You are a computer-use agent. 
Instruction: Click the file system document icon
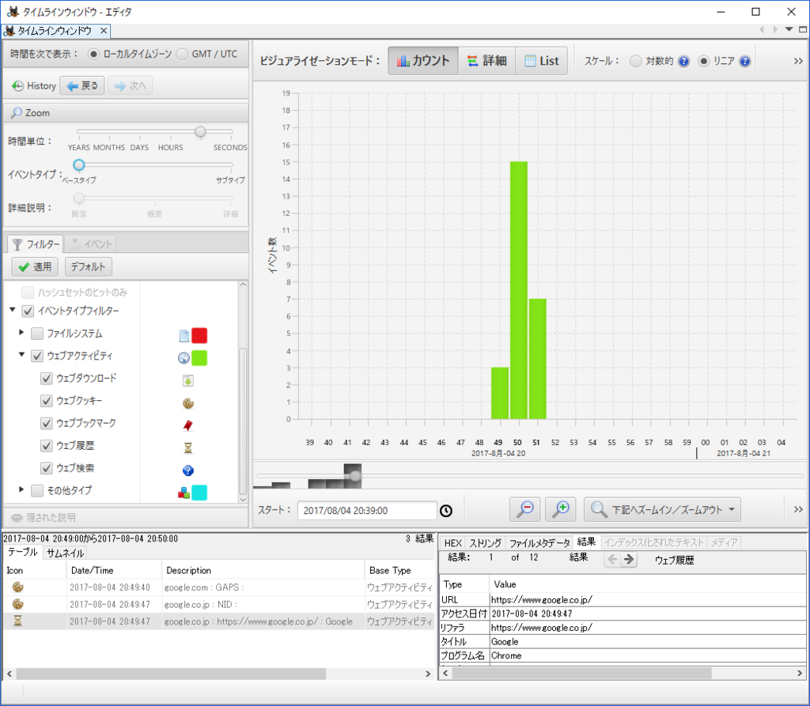184,336
